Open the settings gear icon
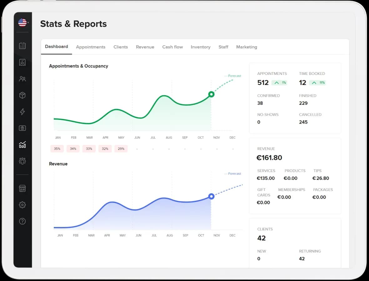Image resolution: width=369 pixels, height=281 pixels. 22,205
